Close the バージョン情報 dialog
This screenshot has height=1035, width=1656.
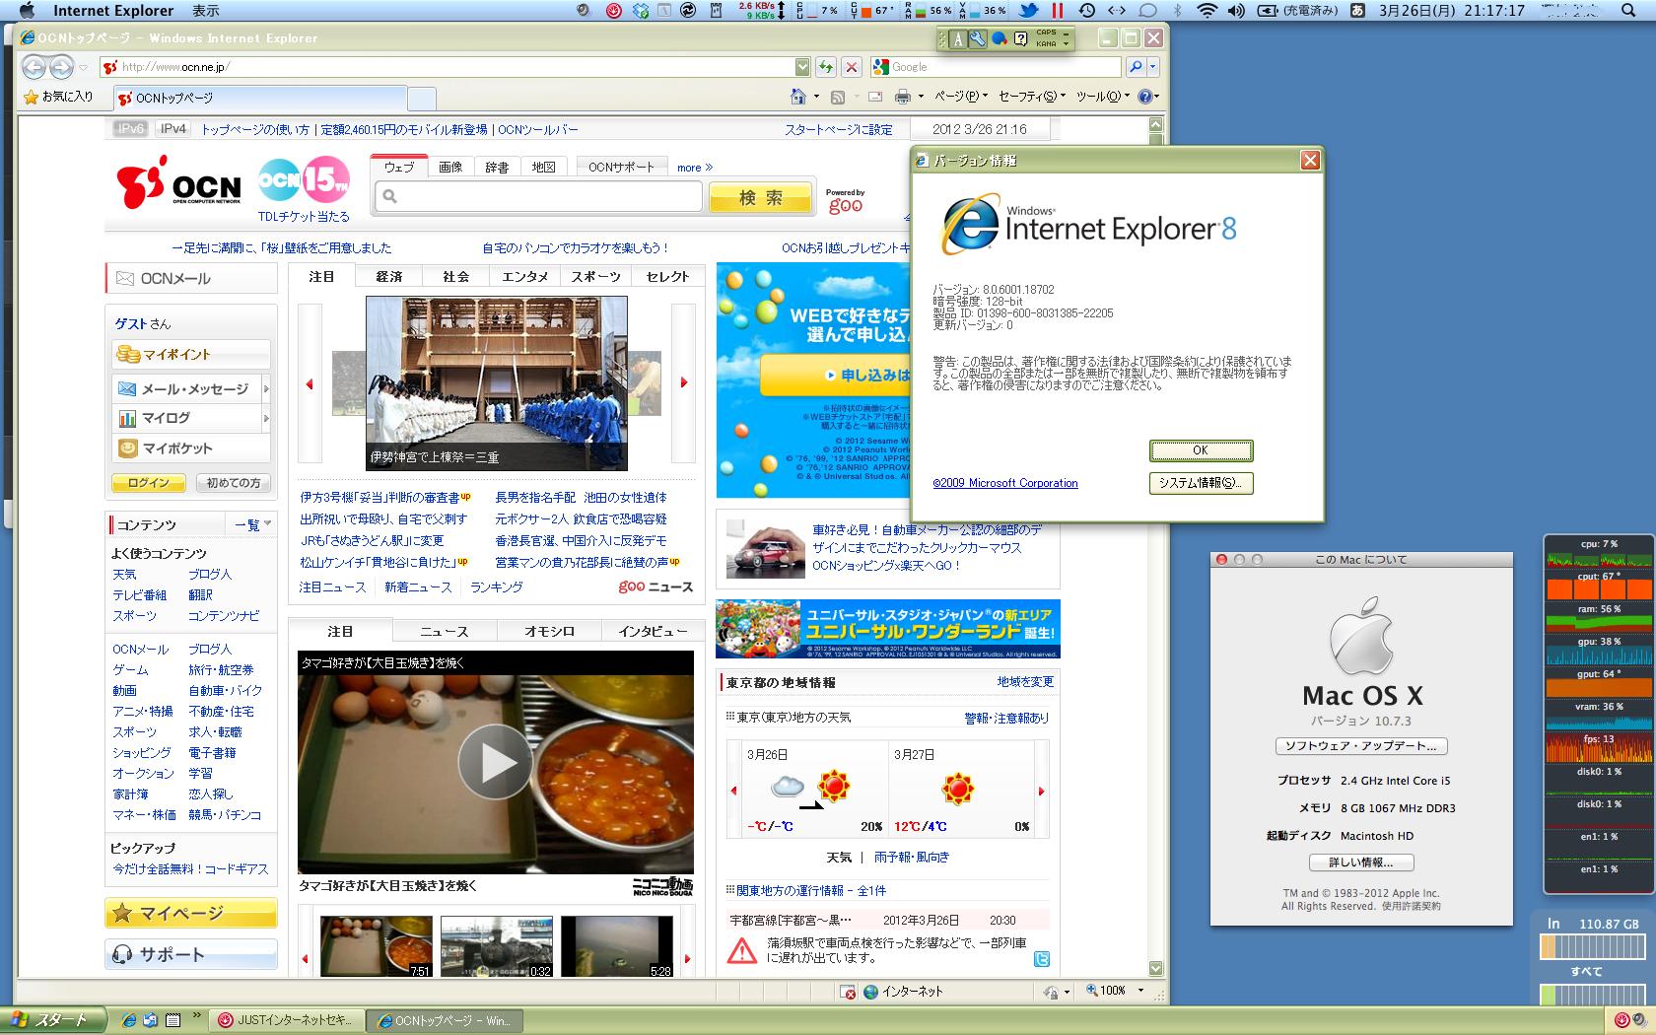pos(1310,160)
